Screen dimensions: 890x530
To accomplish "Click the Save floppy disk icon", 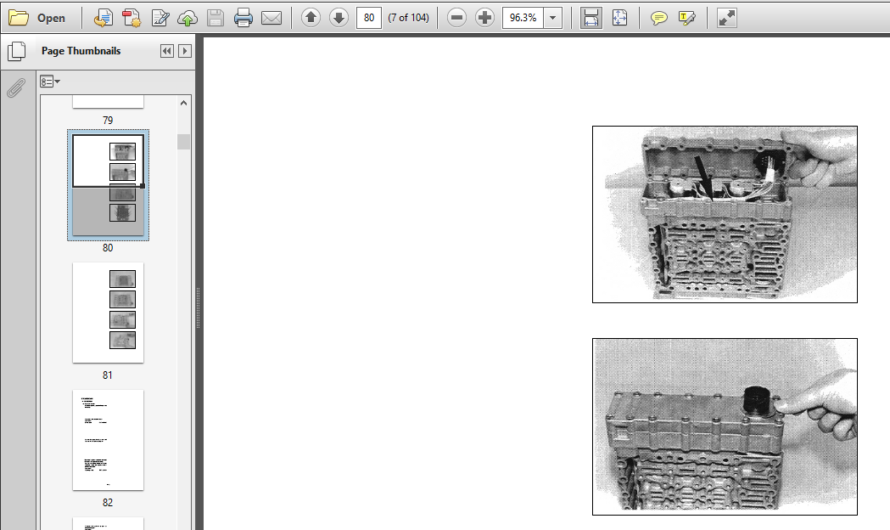I will 216,18.
